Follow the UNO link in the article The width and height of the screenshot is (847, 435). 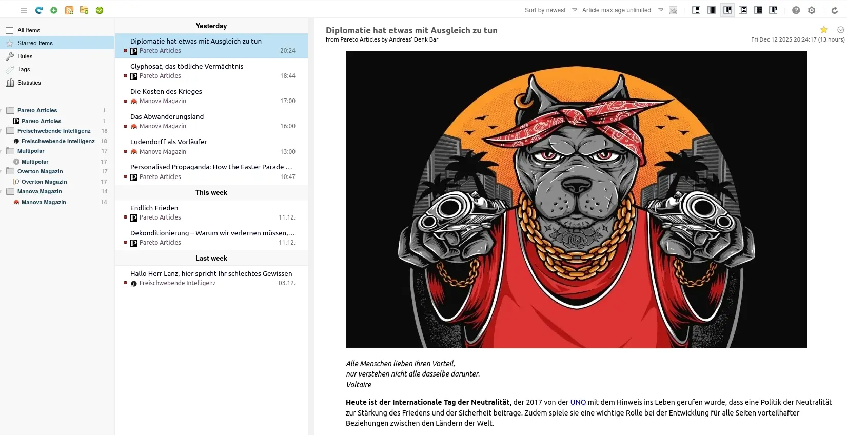click(x=578, y=402)
